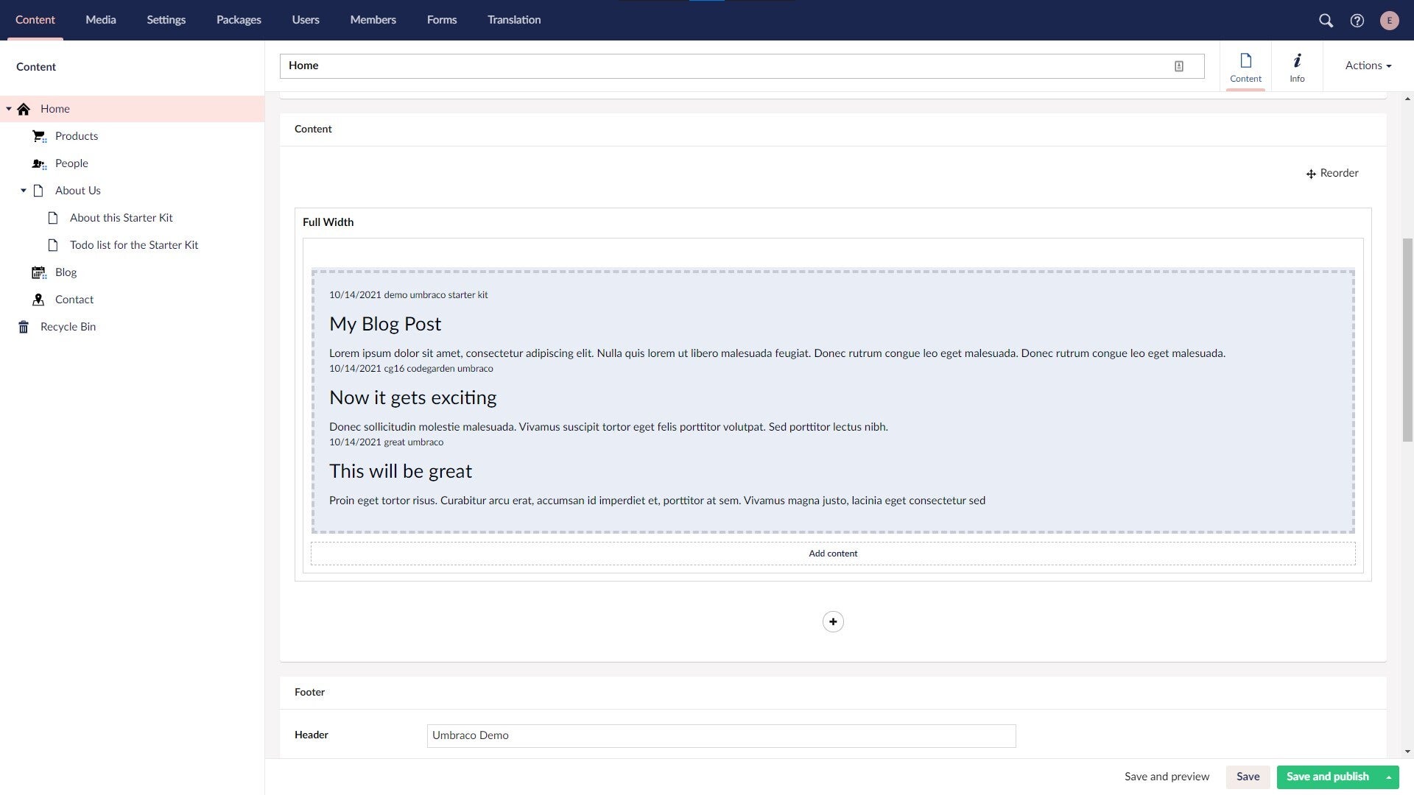The width and height of the screenshot is (1414, 795).
Task: Click the Products node icon in tree
Action: click(x=39, y=136)
